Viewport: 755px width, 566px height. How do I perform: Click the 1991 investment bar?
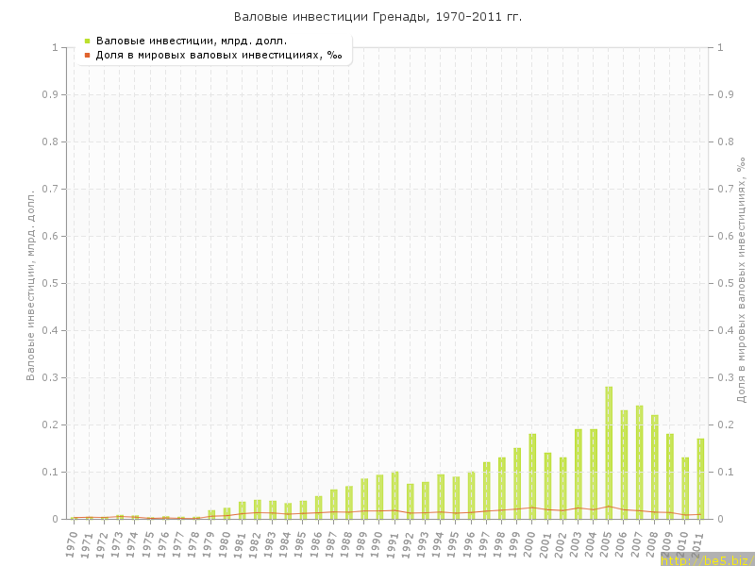394,495
